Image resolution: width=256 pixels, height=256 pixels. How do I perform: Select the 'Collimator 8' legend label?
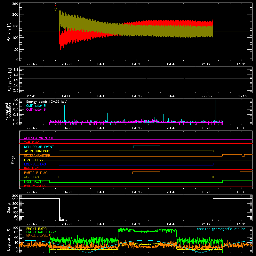(x=36, y=106)
